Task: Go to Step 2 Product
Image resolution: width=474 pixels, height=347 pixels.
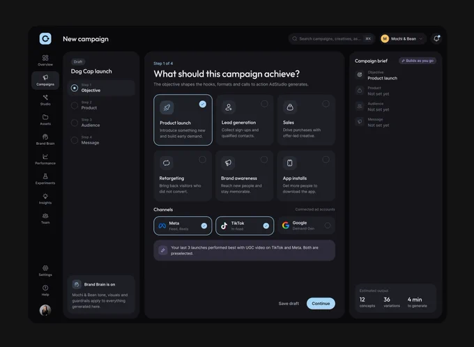Action: coord(101,105)
